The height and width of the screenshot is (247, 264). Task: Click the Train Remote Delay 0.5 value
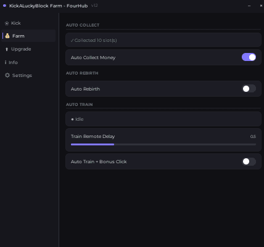pyautogui.click(x=253, y=137)
